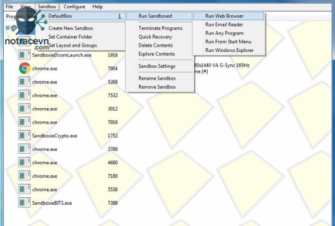This screenshot has width=335, height=226.
Task: Click Run Web Browser
Action: point(229,16)
